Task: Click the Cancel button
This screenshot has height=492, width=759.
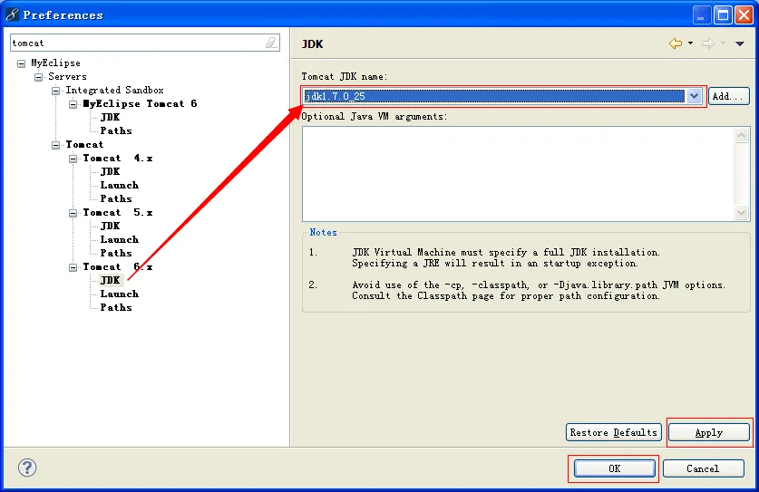Action: pyautogui.click(x=703, y=468)
